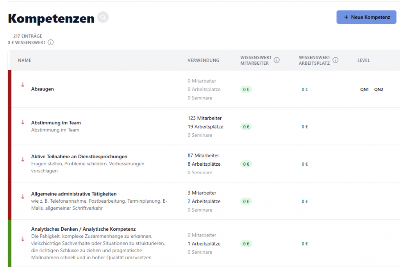Click info icon beside Wissenswert Arbeitsplatz header
The image size is (400, 267).
tap(335, 60)
